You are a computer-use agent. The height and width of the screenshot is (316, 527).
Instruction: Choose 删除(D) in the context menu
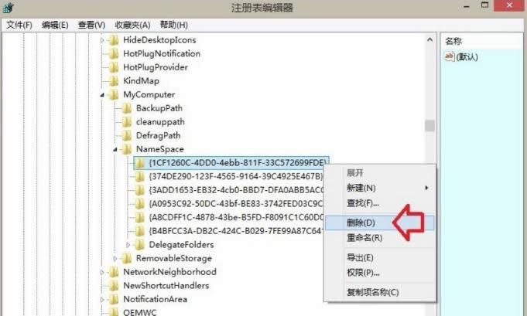pyautogui.click(x=361, y=223)
